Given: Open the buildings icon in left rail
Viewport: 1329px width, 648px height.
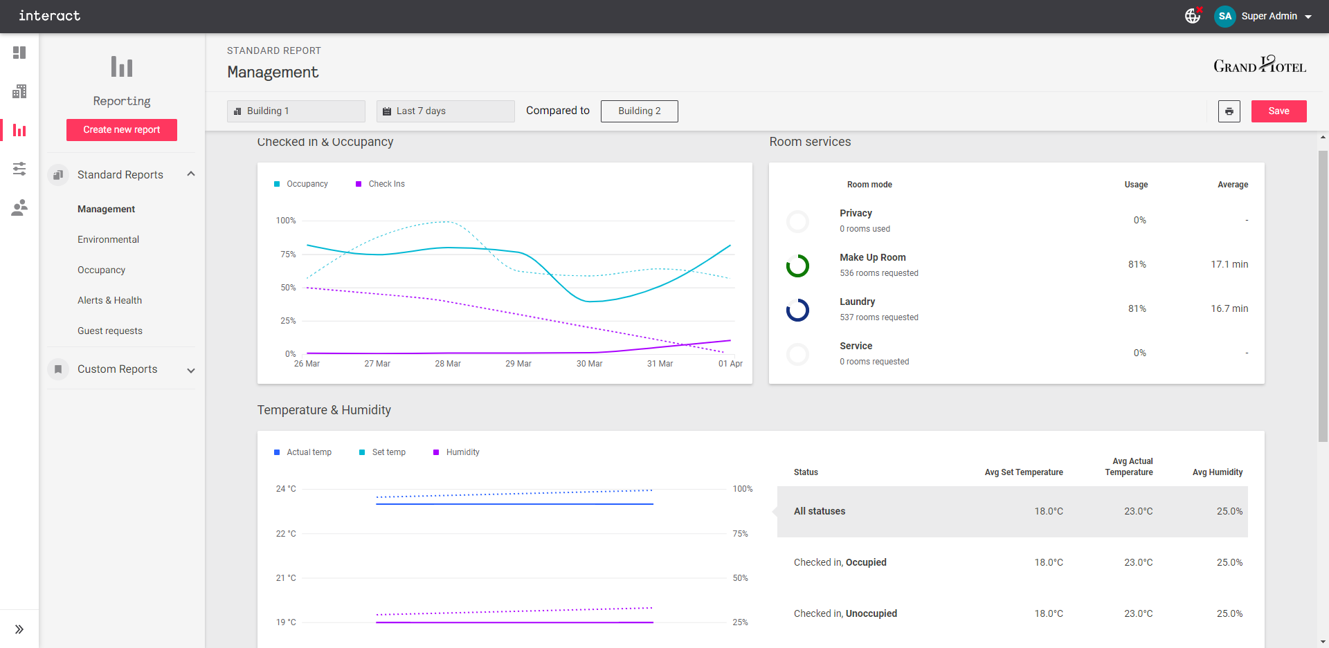Looking at the screenshot, I should tap(19, 91).
